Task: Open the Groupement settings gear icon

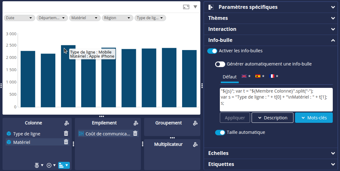Action: [195, 123]
